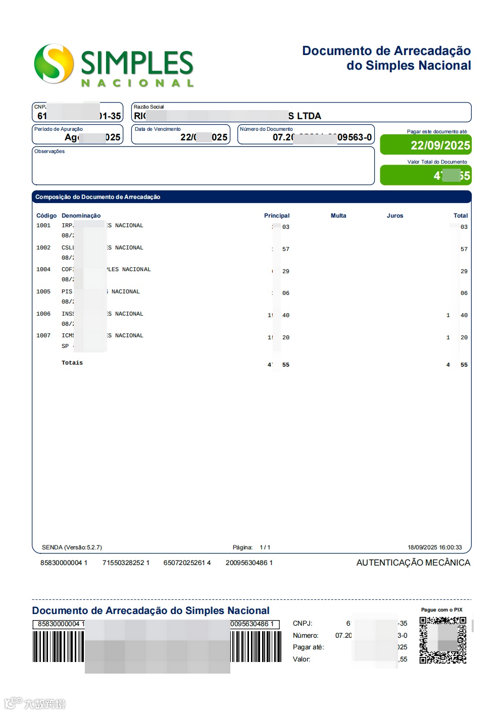Click the 'CNPJ:' label in the bottom stub
Image resolution: width=502 pixels, height=713 pixels.
click(303, 624)
